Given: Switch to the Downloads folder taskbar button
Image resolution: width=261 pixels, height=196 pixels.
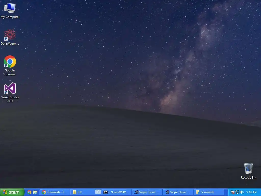Looking at the screenshot, I should (208, 192).
